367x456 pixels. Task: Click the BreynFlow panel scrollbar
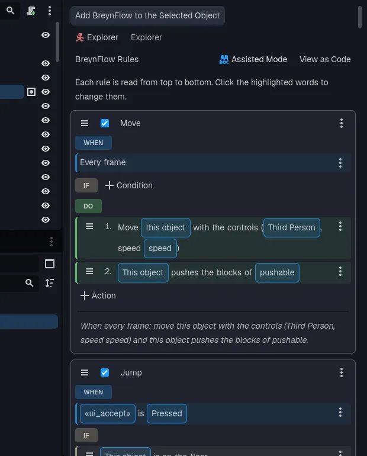[360, 17]
